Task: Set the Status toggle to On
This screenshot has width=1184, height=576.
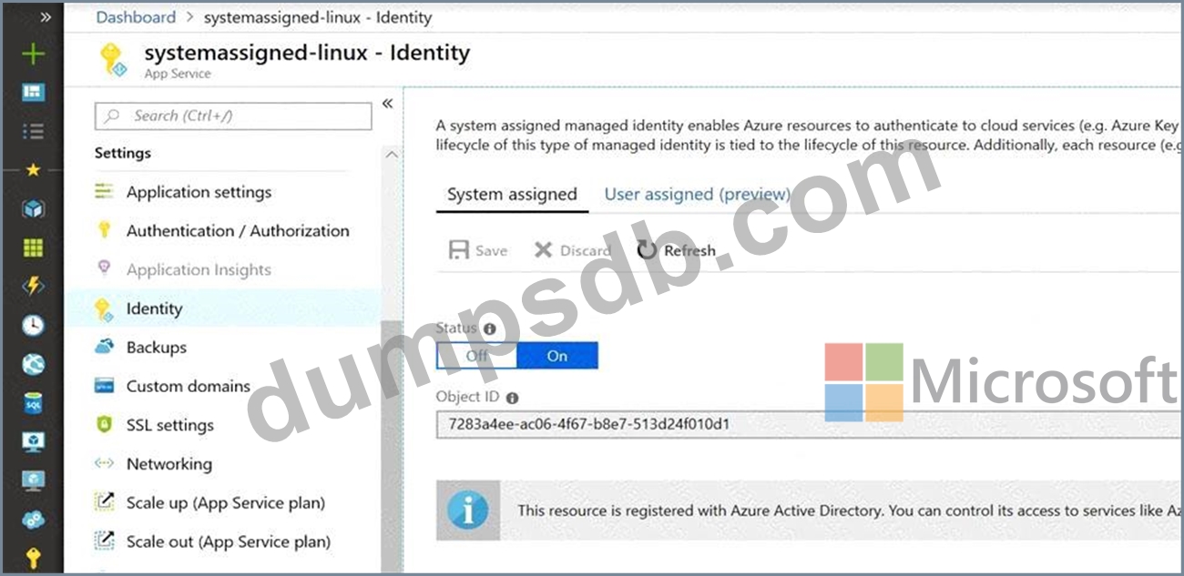Action: click(557, 356)
